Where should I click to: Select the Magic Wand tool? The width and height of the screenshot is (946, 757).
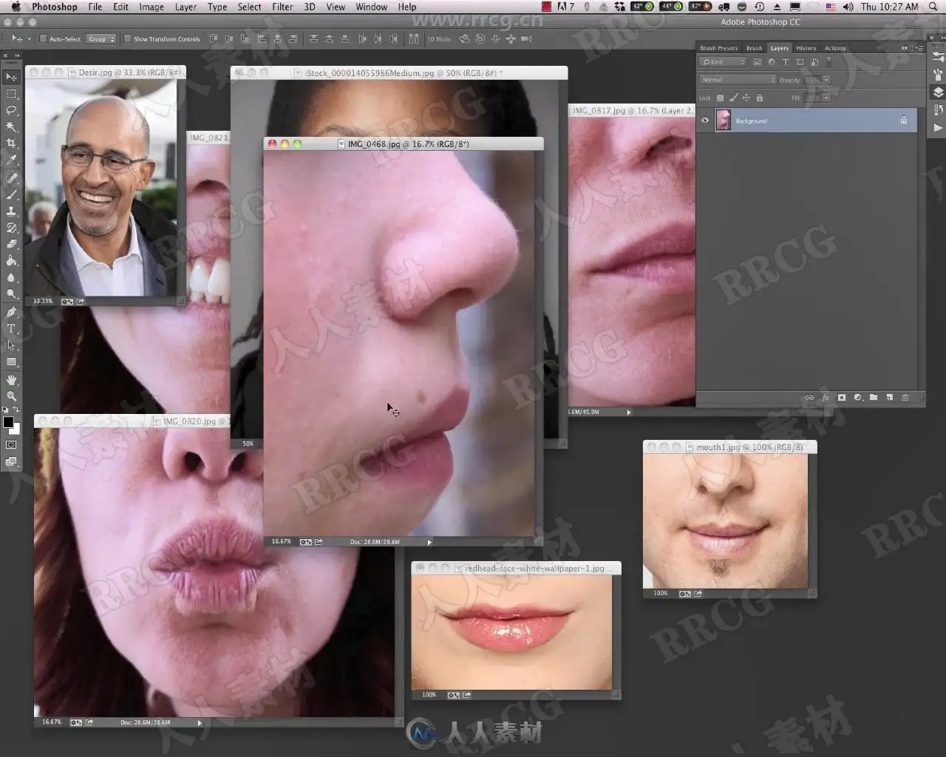pos(11,126)
